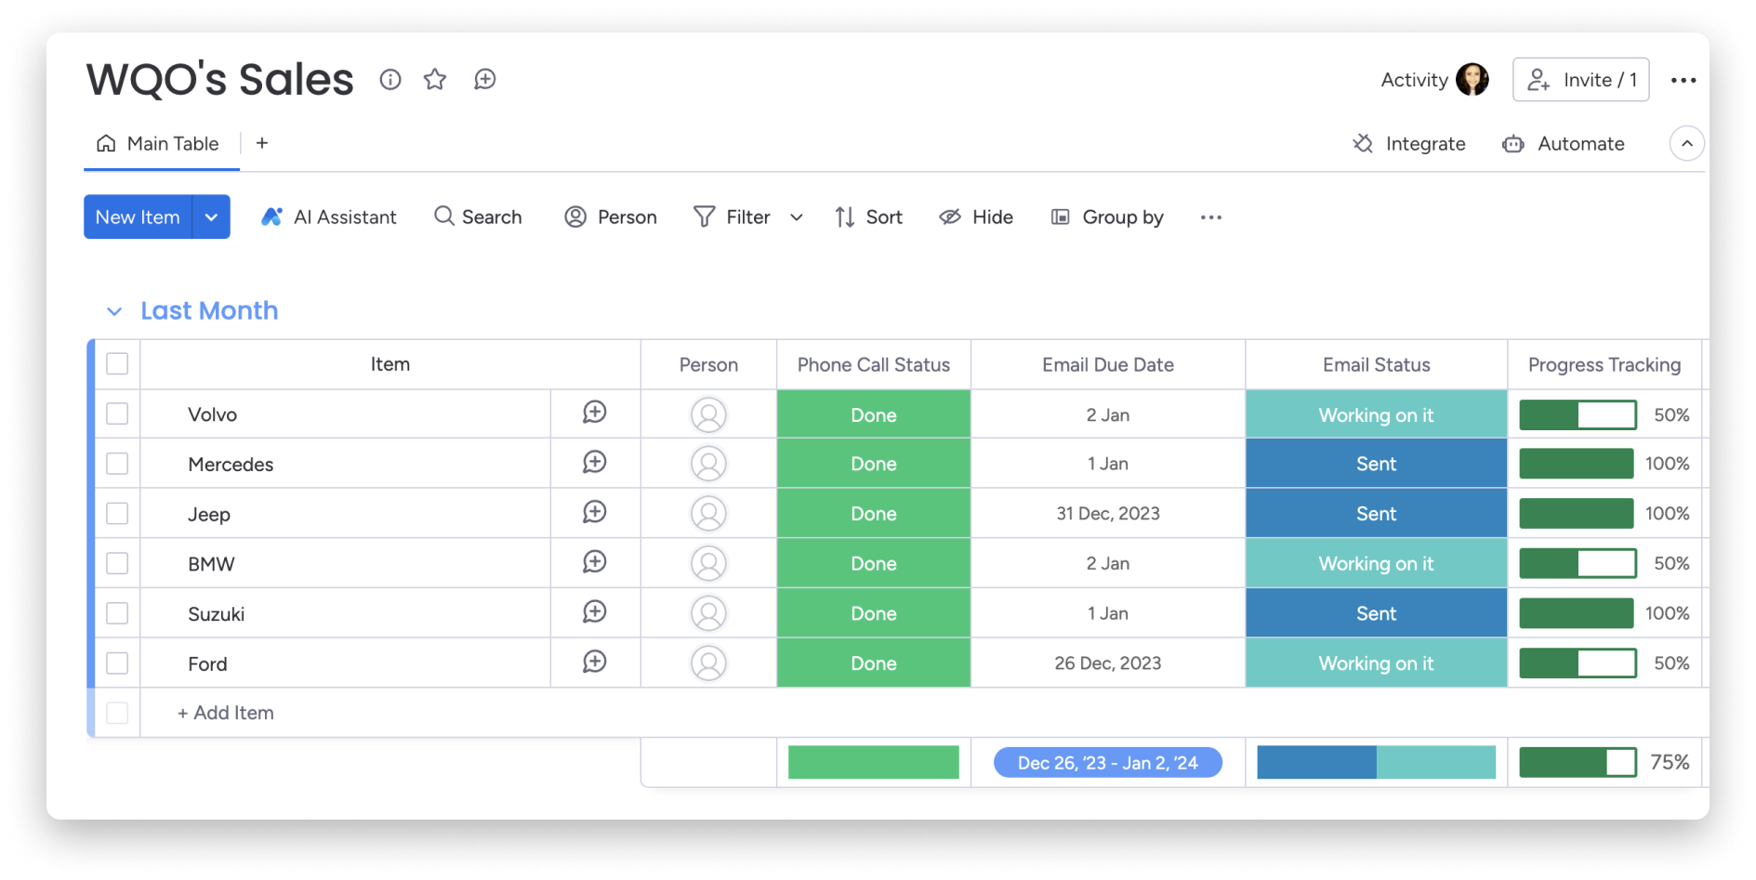Start conversation on BMW item
The height and width of the screenshot is (880, 1756).
(595, 562)
